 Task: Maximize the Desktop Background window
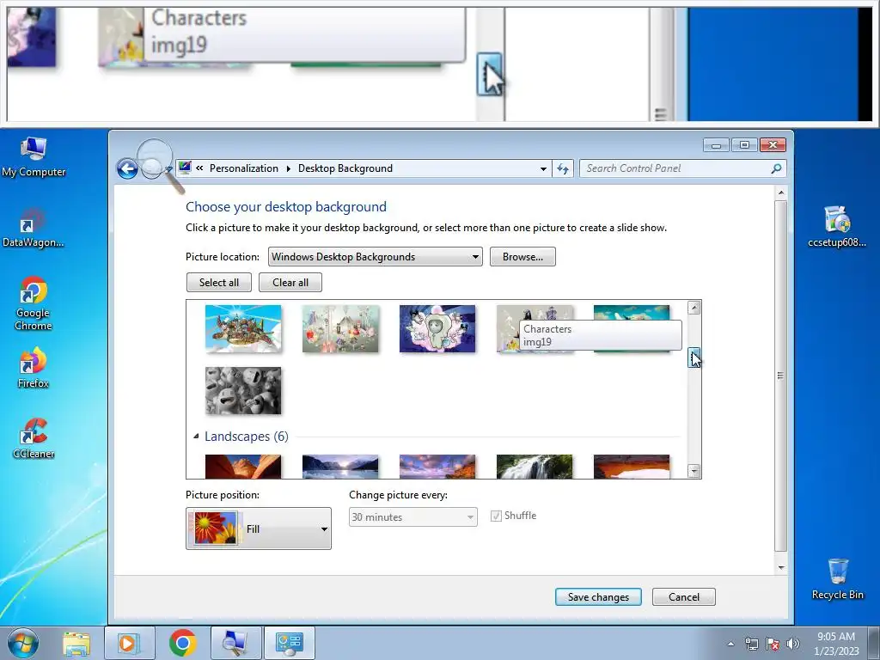click(744, 144)
